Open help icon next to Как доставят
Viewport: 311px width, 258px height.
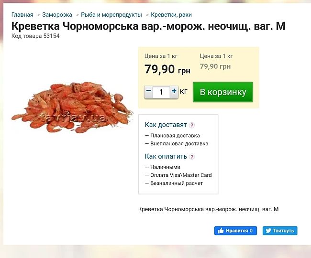tap(192, 125)
